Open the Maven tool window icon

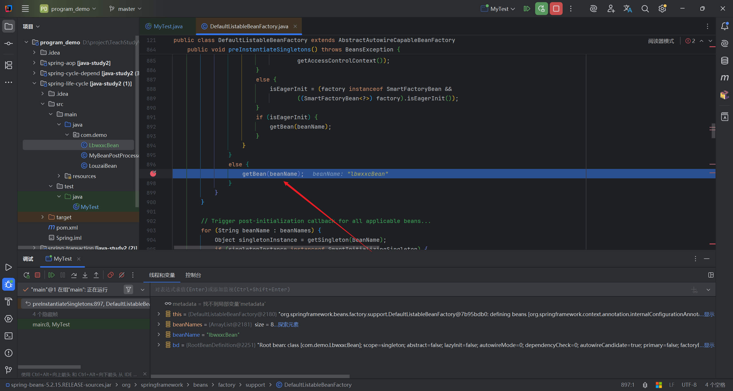[x=724, y=78]
